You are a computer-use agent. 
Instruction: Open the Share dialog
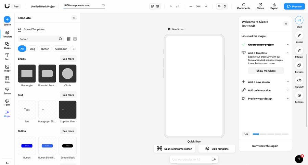tap(260, 6)
